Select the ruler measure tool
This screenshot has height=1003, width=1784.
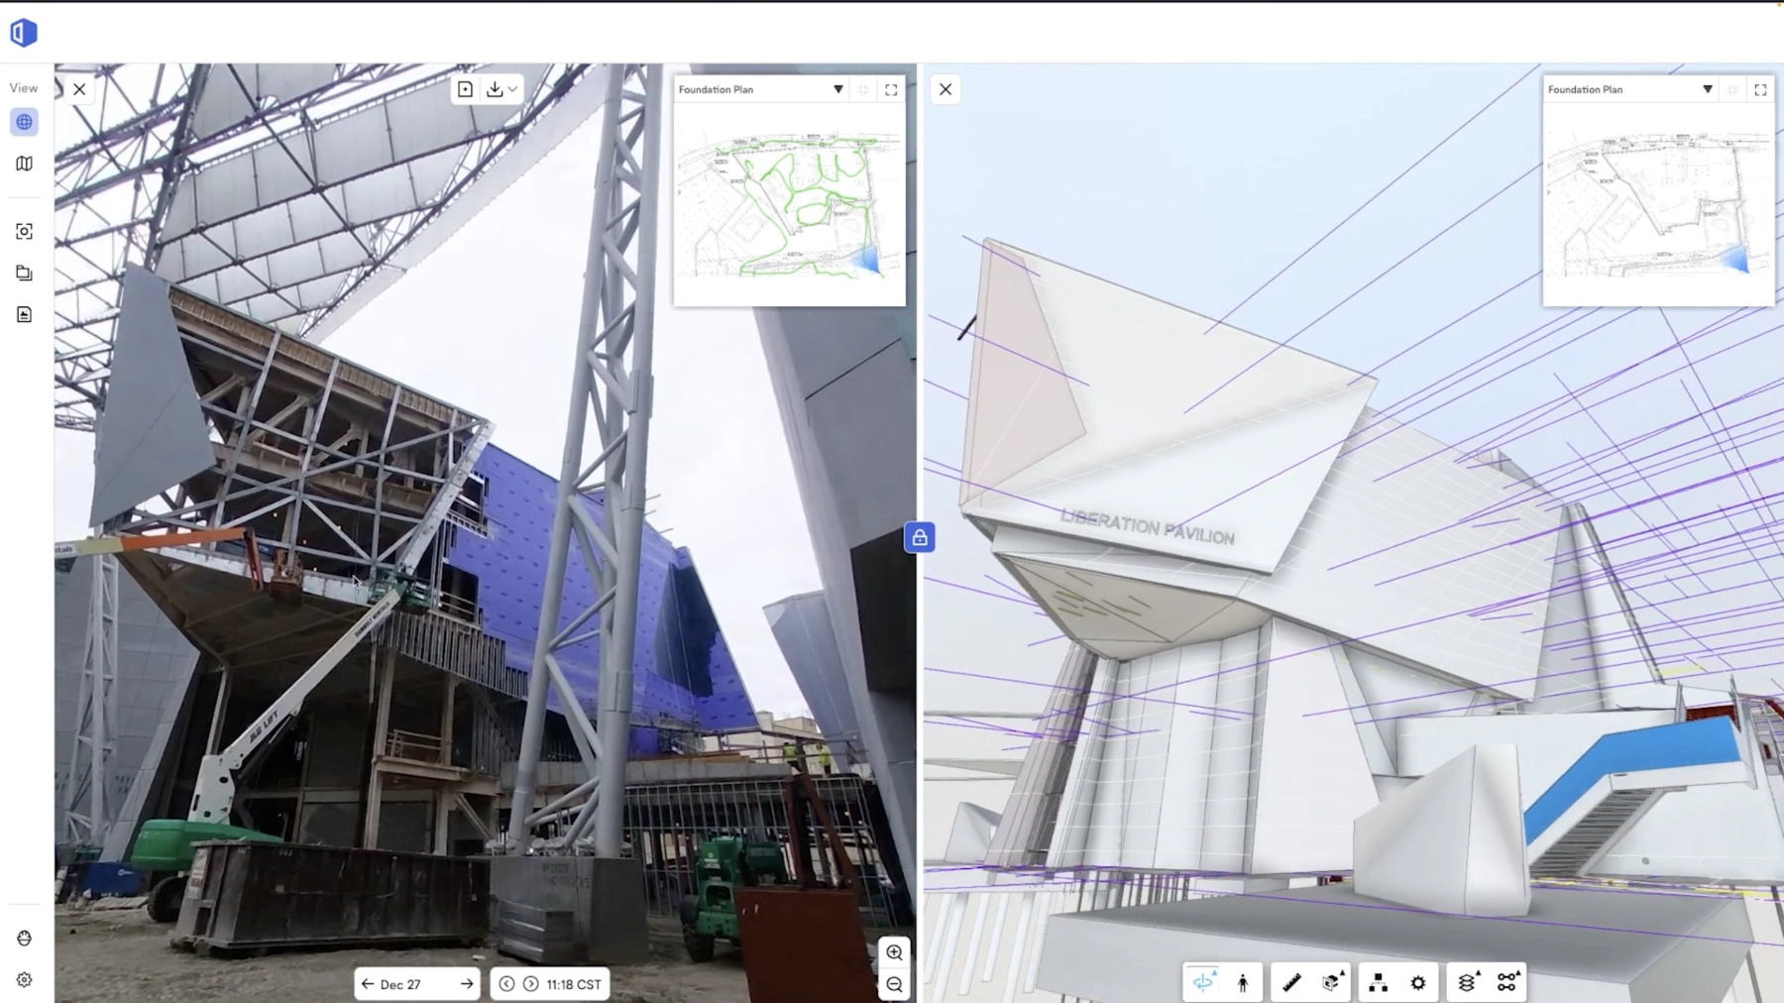(x=1291, y=982)
